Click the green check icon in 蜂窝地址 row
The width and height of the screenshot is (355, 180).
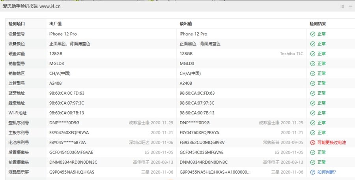(313, 103)
